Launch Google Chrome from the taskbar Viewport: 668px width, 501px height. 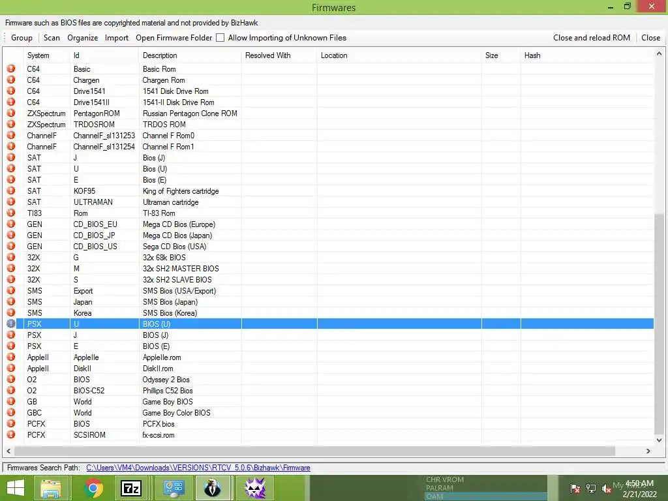pos(93,488)
